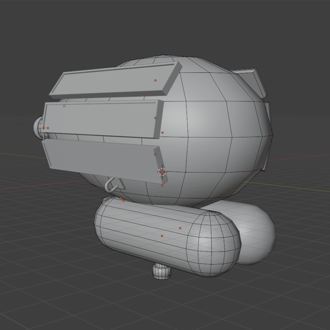The width and height of the screenshot is (330, 330).
Task: Click the origin dot directly below the 3D cursor
Action: coord(162,185)
